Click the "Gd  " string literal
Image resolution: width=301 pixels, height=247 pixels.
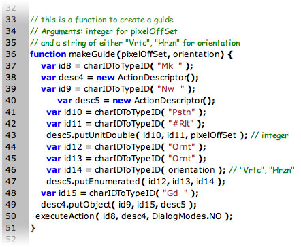point(176,193)
